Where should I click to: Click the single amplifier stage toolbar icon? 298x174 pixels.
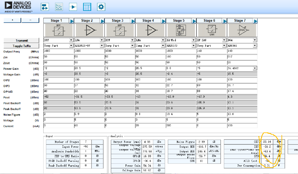pos(73,7)
